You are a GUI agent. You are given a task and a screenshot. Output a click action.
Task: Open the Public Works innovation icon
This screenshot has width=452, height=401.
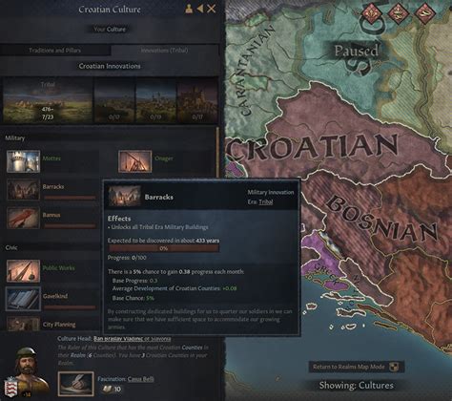pos(23,271)
